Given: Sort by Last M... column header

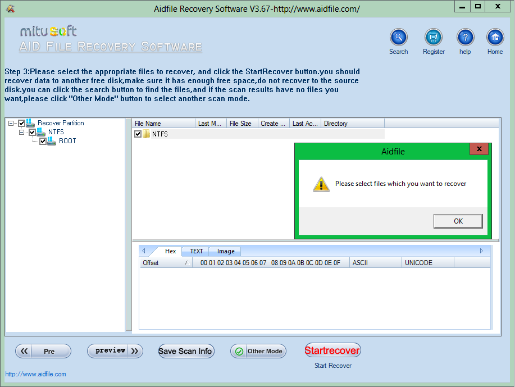Looking at the screenshot, I should pos(211,124).
